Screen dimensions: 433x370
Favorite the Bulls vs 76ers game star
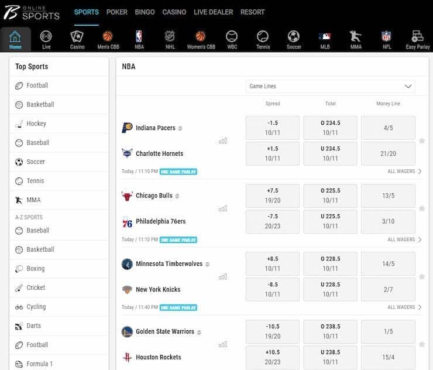tap(422, 208)
